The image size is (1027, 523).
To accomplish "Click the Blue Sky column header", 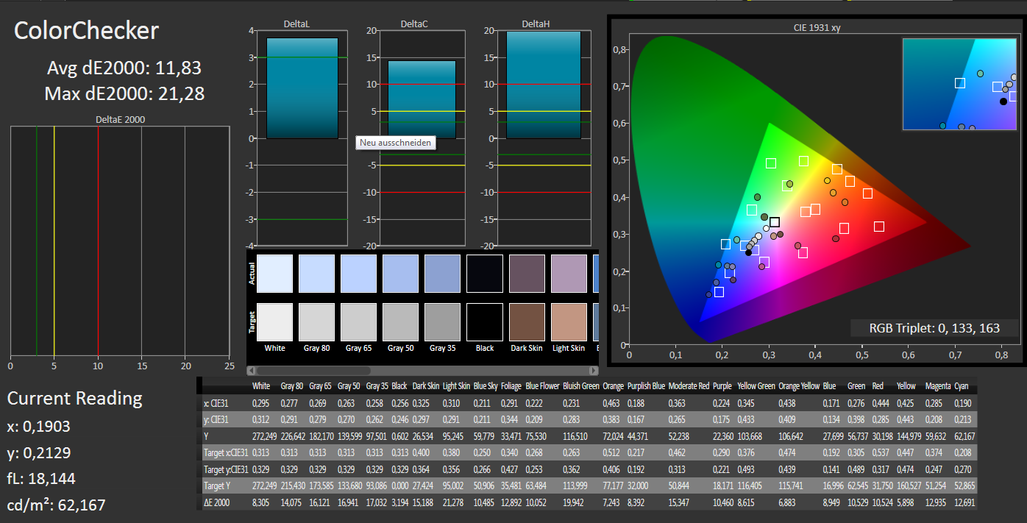I will tap(485, 386).
